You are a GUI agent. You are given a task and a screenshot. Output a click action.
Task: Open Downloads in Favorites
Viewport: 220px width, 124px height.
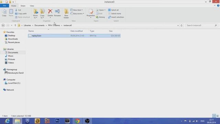(x=13, y=39)
